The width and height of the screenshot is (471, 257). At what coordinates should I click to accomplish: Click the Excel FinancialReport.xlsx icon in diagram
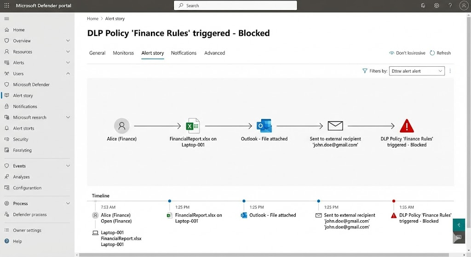(x=192, y=126)
